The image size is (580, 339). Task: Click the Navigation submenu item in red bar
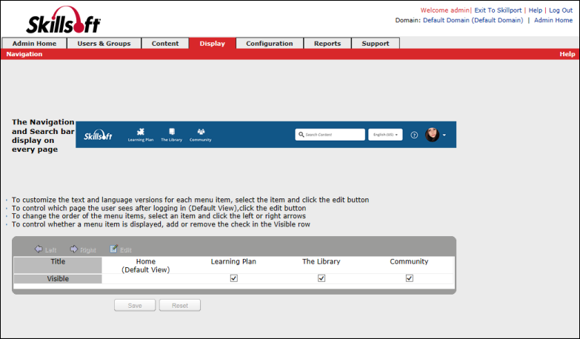(24, 54)
